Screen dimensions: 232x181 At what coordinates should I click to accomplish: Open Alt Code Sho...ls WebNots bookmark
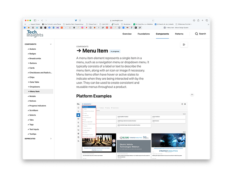pos(143,24)
